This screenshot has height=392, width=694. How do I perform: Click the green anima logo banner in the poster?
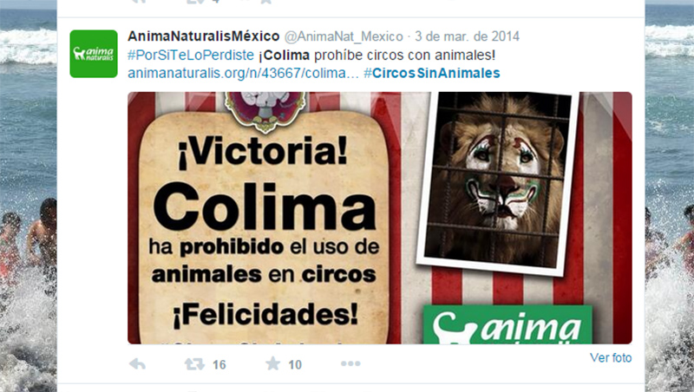tap(507, 324)
